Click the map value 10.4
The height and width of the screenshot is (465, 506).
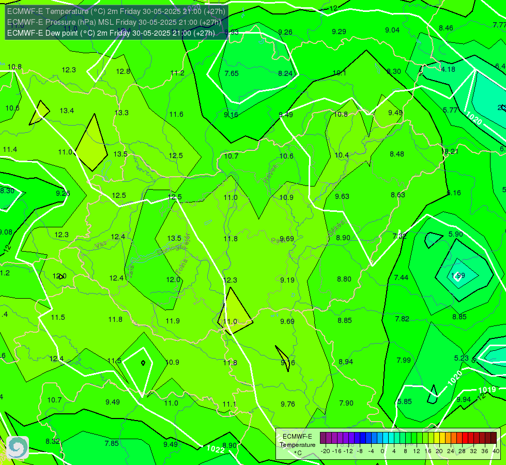[x=342, y=155]
